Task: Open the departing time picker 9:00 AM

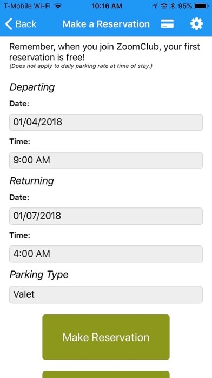Action: [x=106, y=160]
